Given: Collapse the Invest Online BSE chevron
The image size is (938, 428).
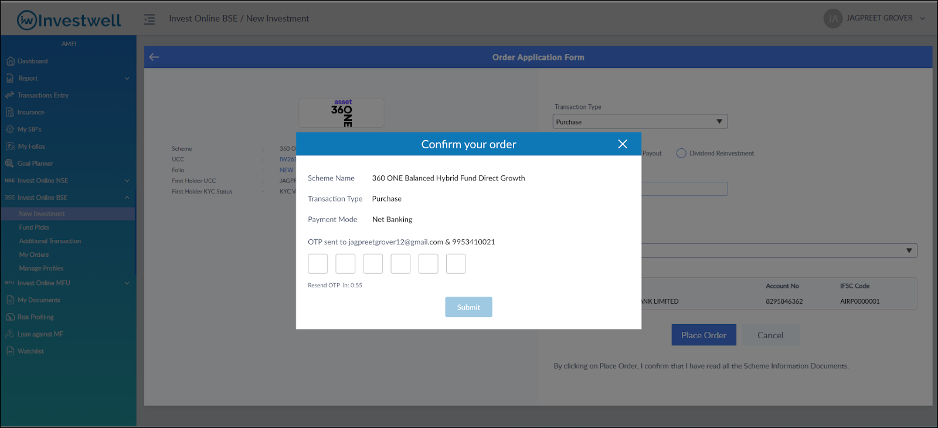Looking at the screenshot, I should (x=127, y=198).
